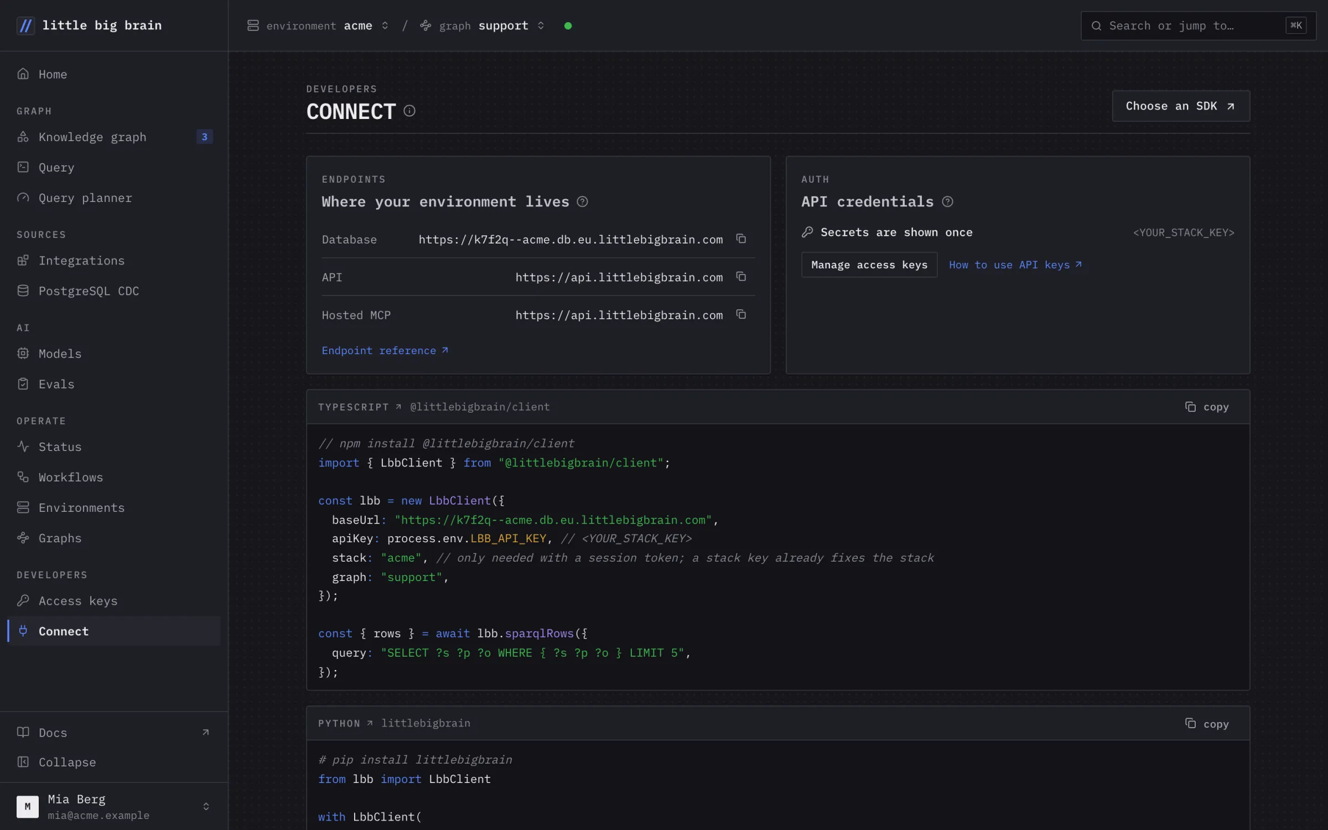Open Home from the sidebar
The height and width of the screenshot is (830, 1328).
click(x=114, y=74)
